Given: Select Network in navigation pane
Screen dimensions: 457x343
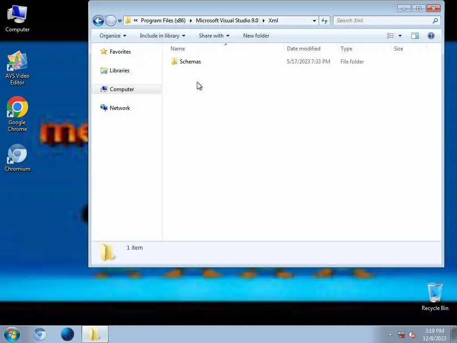Looking at the screenshot, I should pyautogui.click(x=120, y=108).
